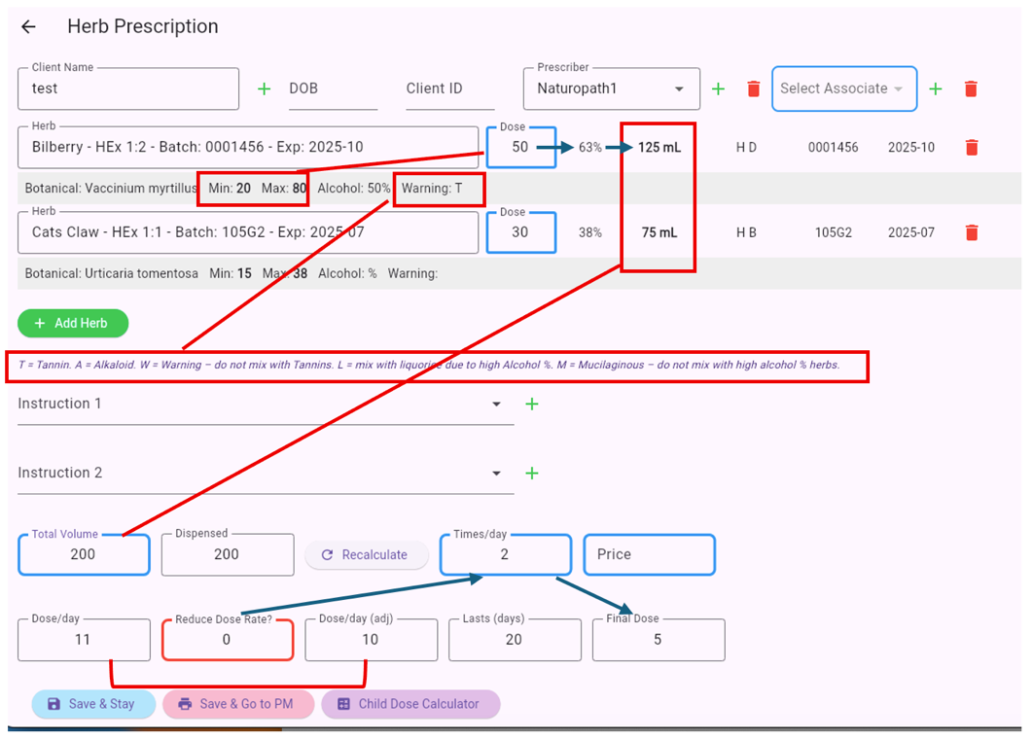Click the 38% percentage value
The image size is (1033, 740).
[590, 232]
